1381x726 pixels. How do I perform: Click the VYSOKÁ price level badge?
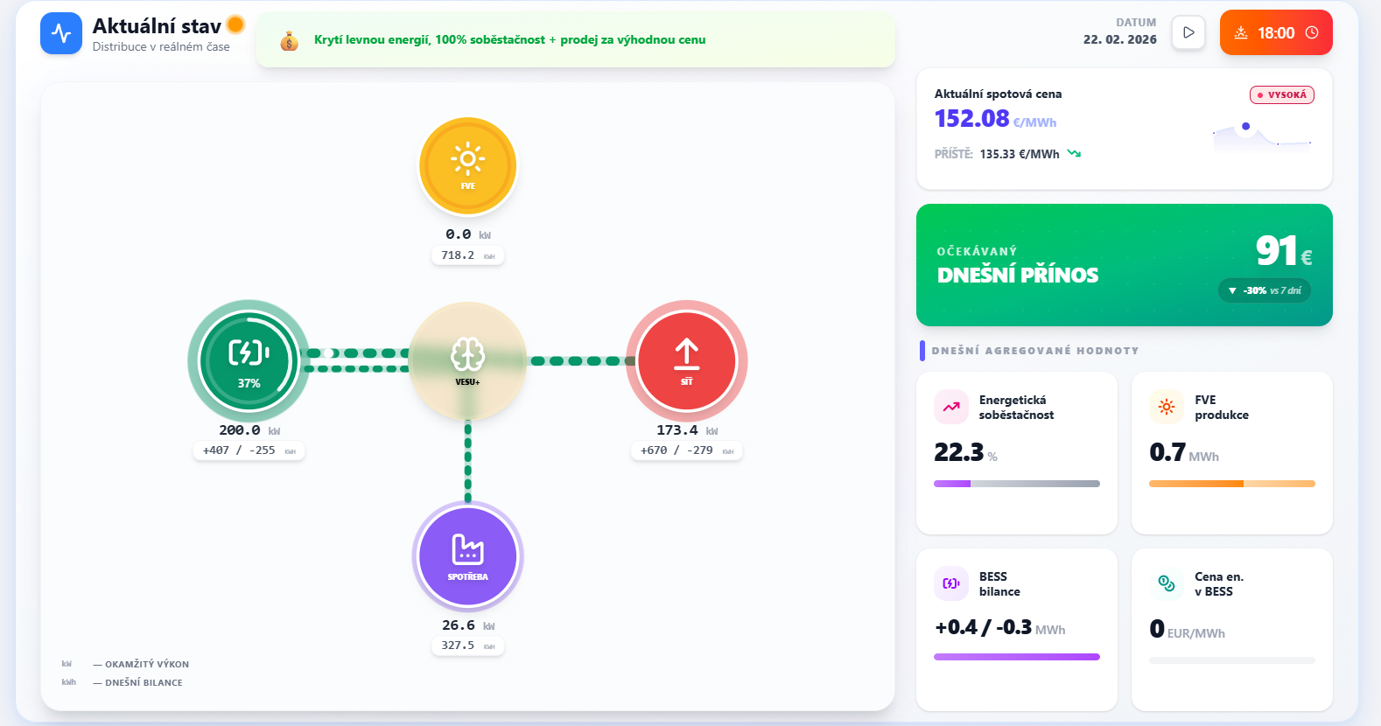tap(1281, 94)
